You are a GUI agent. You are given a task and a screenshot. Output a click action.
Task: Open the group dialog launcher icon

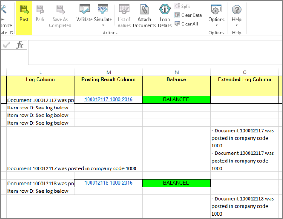click(x=12, y=33)
